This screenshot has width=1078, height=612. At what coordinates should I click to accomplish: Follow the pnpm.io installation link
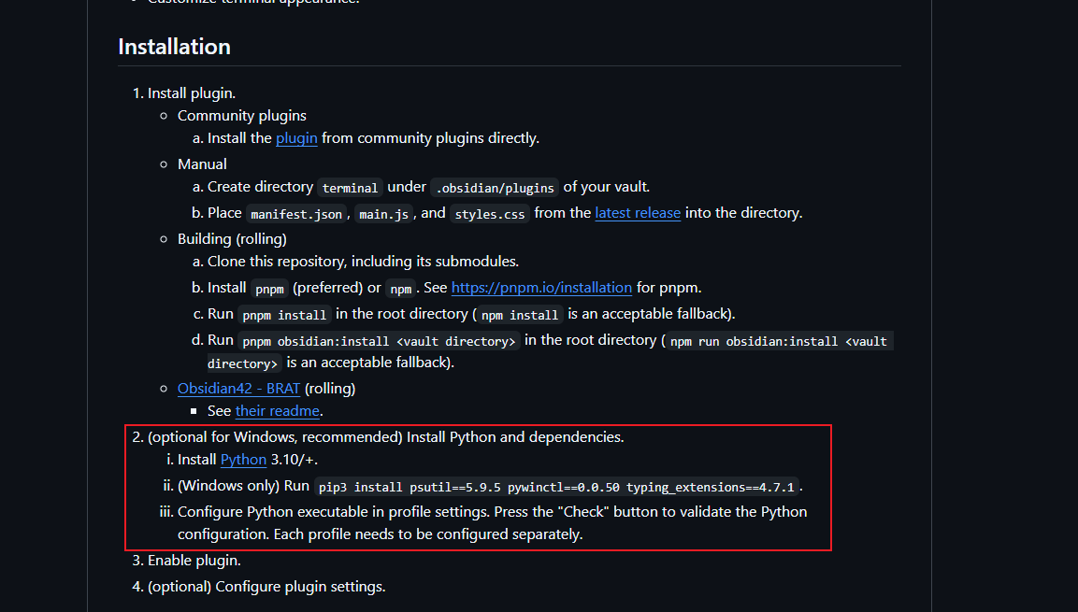tap(541, 288)
